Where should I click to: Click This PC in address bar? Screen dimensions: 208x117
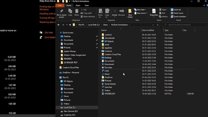pyautogui.click(x=81, y=25)
